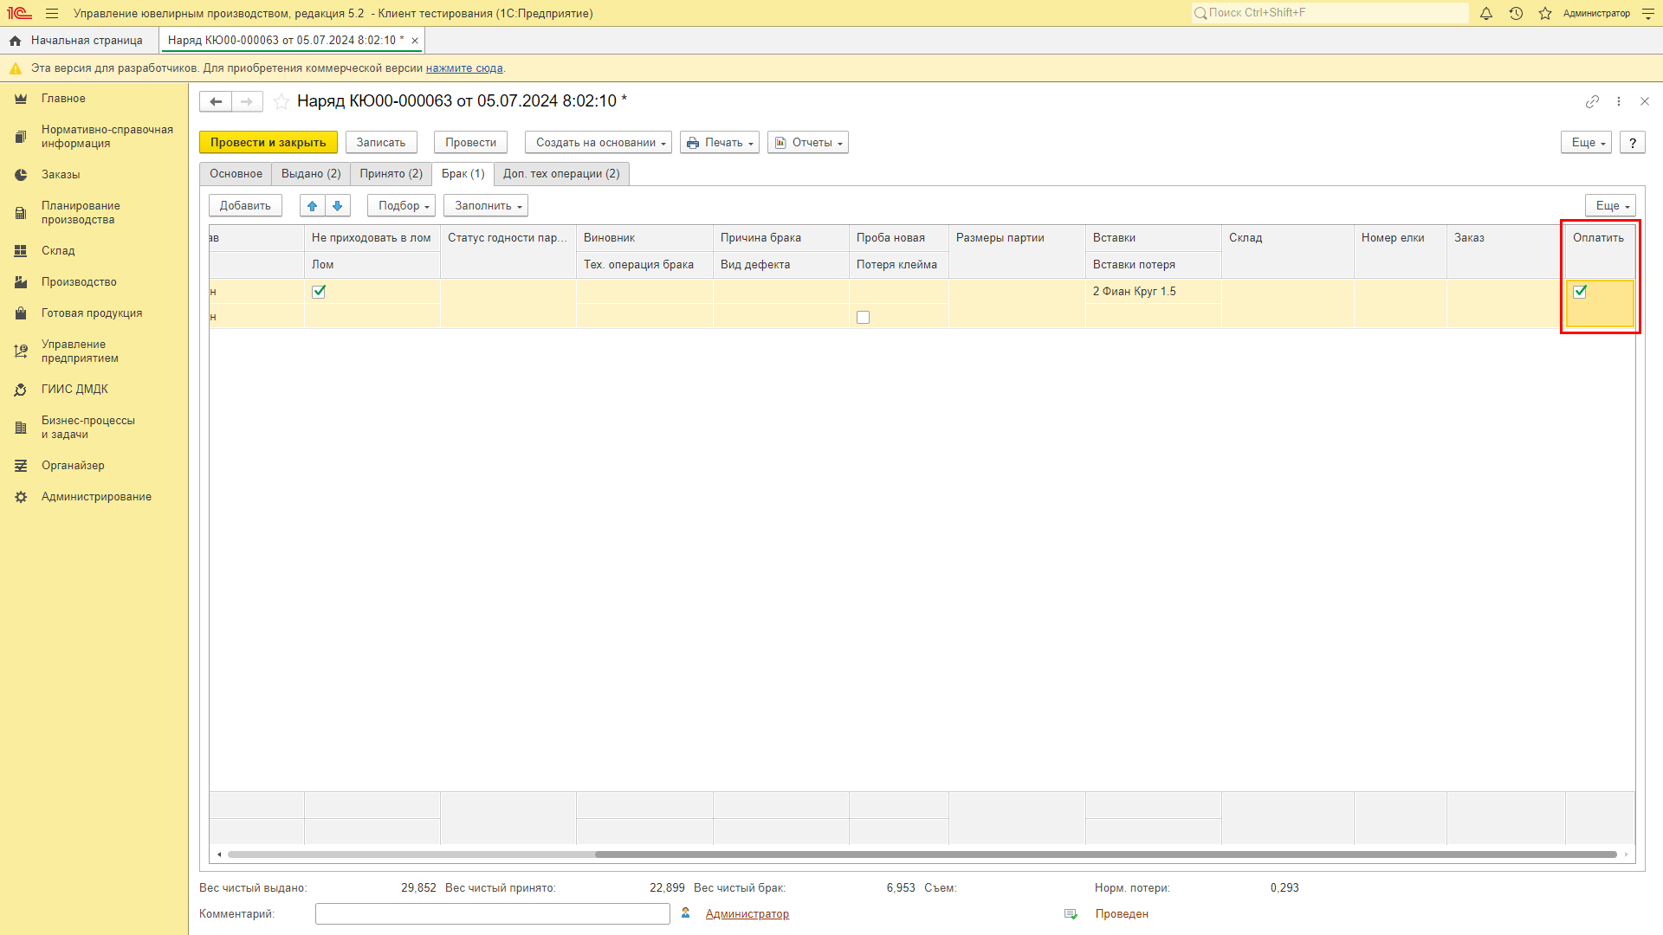
Task: Click scrollbar left arrow of table
Action: (219, 854)
